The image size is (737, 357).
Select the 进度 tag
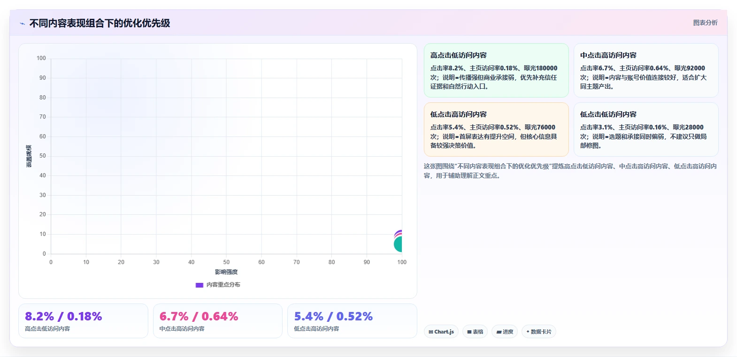[505, 332]
